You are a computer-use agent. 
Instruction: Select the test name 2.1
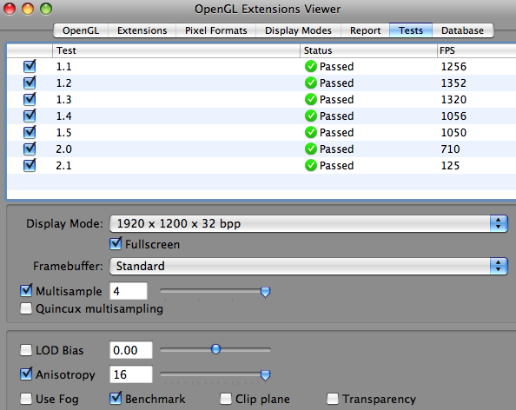point(63,165)
